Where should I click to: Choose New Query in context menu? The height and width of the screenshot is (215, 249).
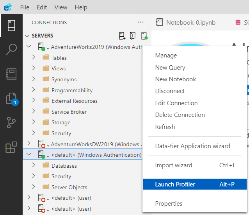(170, 67)
